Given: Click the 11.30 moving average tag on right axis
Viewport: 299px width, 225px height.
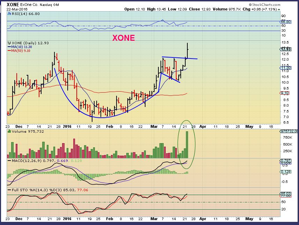Looking at the screenshot, I should [x=286, y=68].
